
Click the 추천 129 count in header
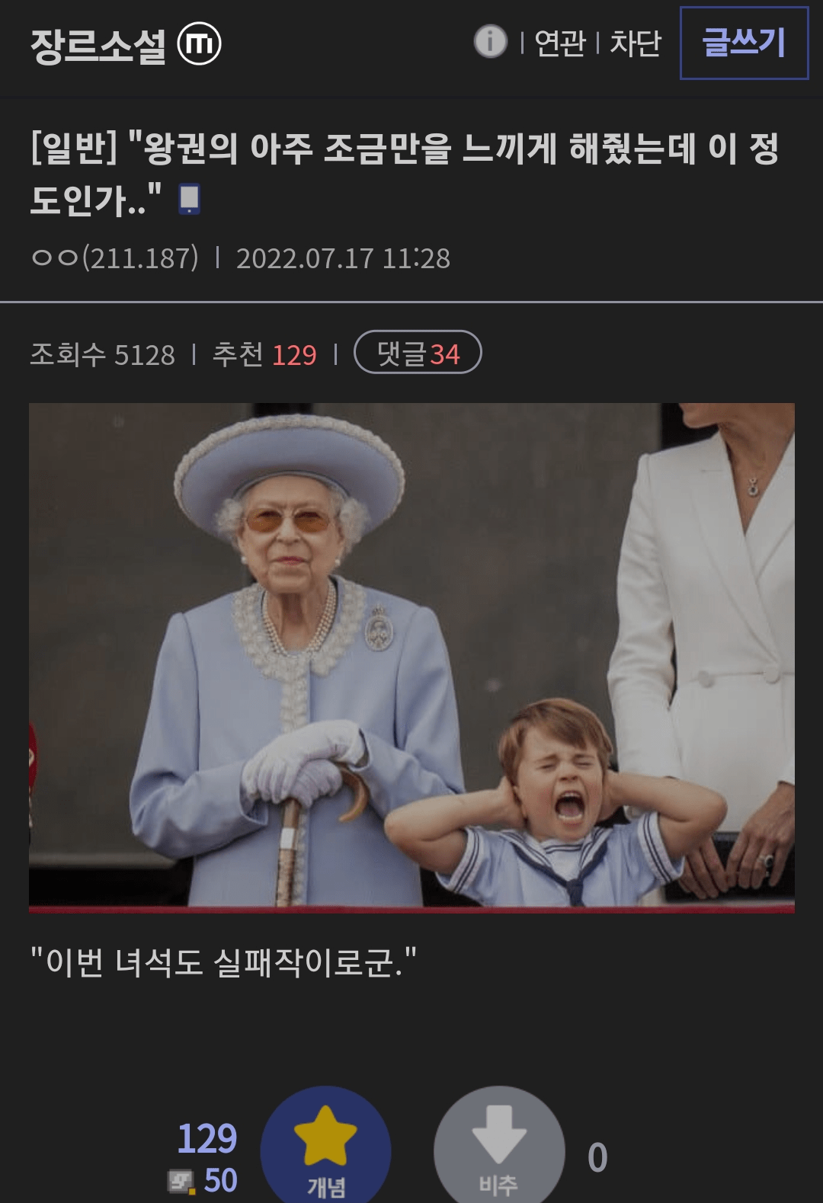pyautogui.click(x=264, y=354)
